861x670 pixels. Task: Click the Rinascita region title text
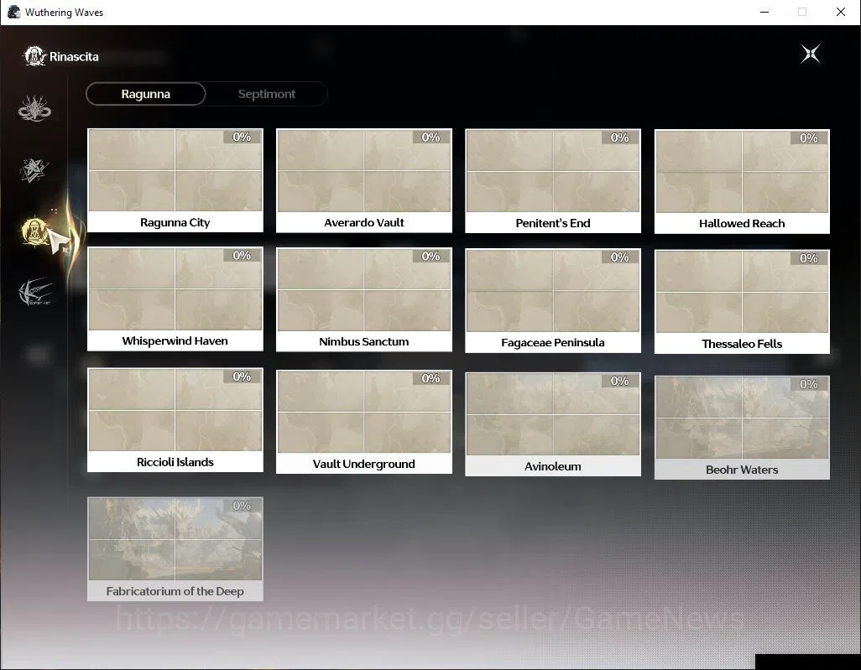[x=74, y=56]
